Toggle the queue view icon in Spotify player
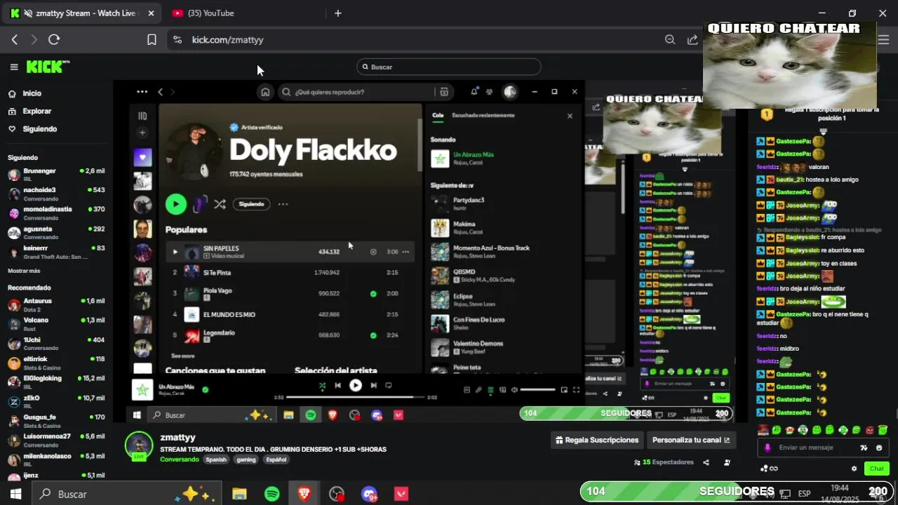This screenshot has width=898, height=505. 490,390
